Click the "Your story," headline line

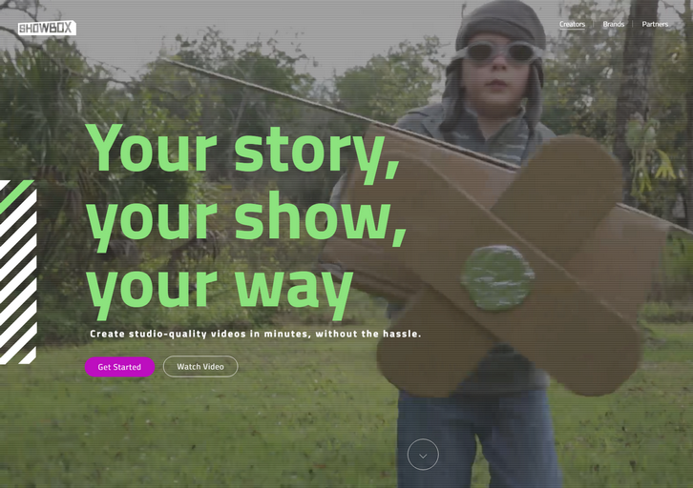(243, 152)
